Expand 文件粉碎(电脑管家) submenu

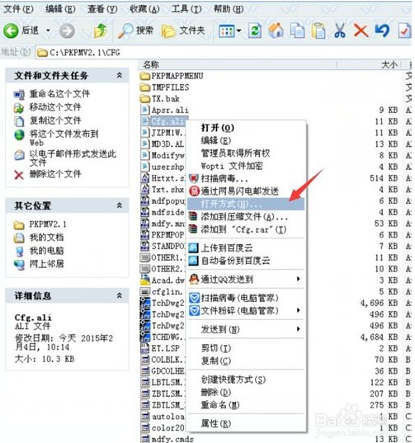(246, 310)
